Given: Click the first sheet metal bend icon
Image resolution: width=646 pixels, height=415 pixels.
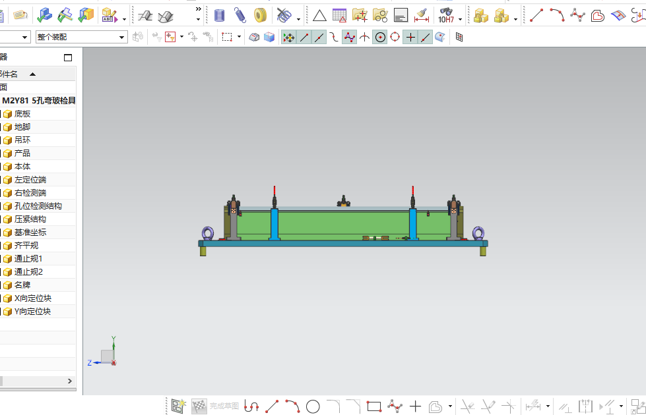Looking at the screenshot, I should tap(145, 16).
